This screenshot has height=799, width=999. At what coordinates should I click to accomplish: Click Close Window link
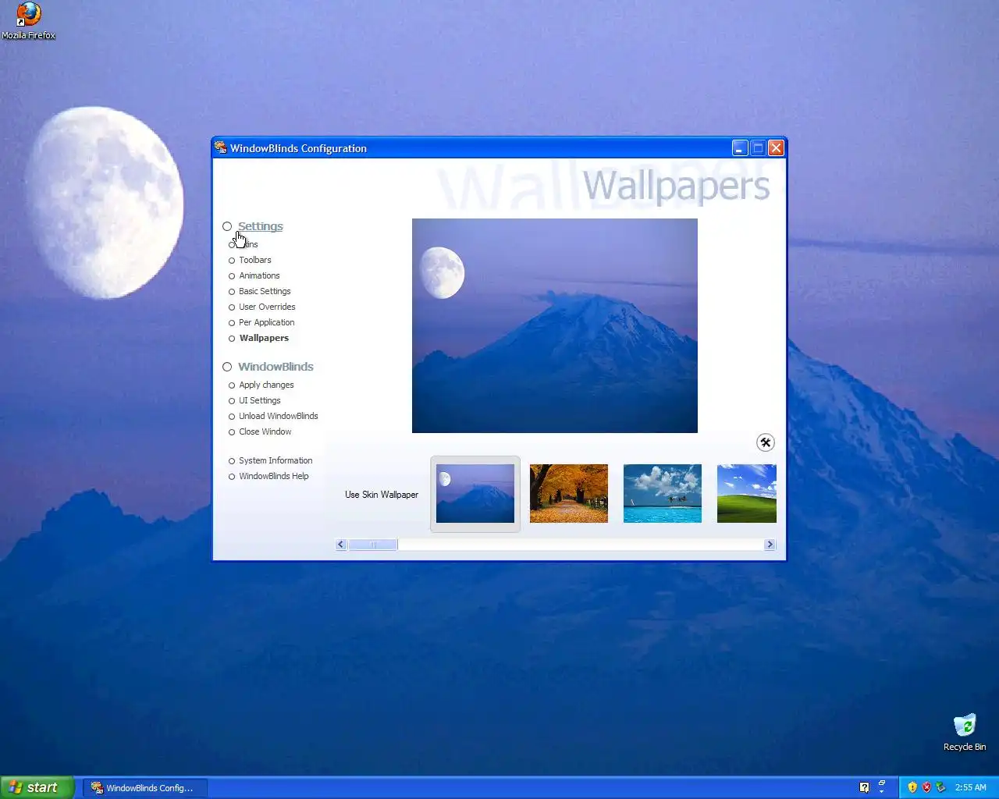[265, 431]
